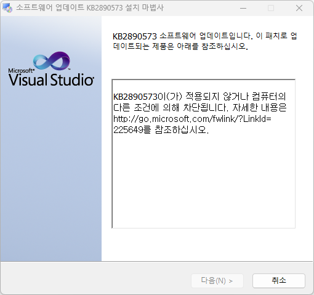Click the 취소 (Cancel) button
Image resolution: width=314 pixels, height=295 pixels.
279,280
